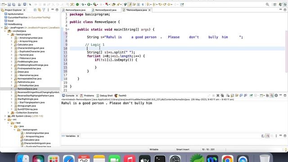The height and width of the screenshot is (162, 288).
Task: Select StringLength.java in Project Explorer
Action: tap(27, 106)
